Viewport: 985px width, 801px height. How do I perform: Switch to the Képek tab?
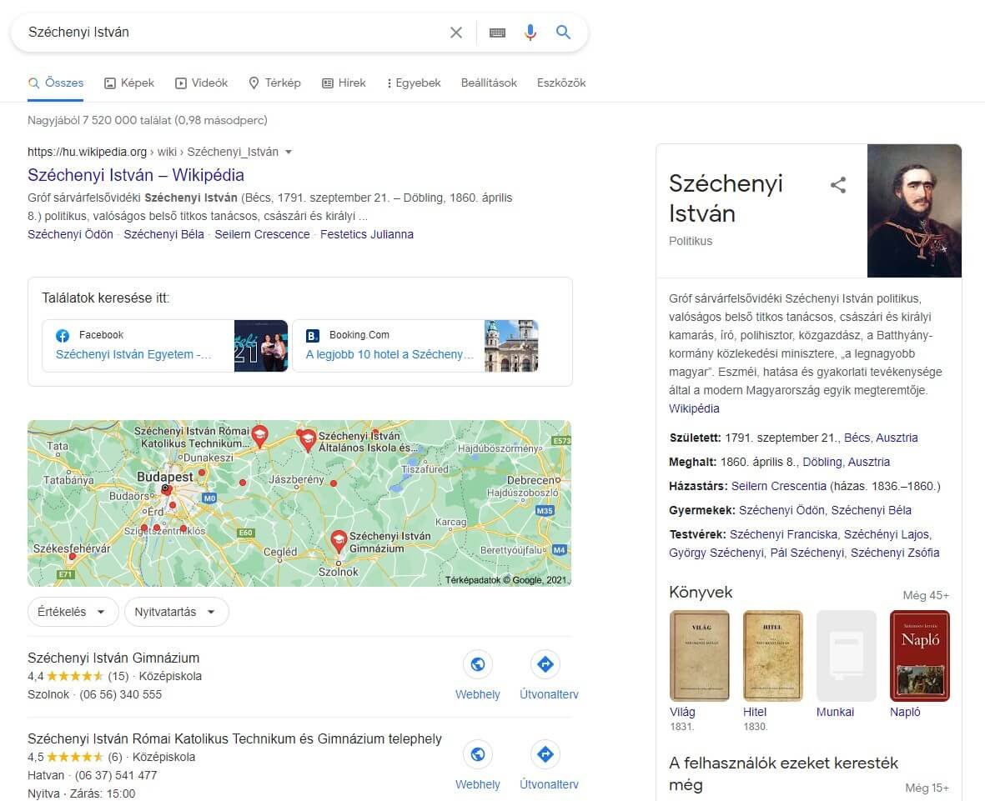pyautogui.click(x=129, y=83)
